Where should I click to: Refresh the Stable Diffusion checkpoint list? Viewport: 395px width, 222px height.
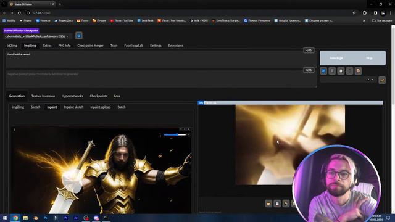tap(79, 36)
